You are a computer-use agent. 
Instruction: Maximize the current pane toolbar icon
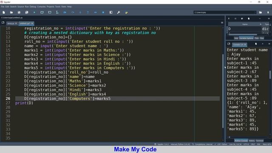pos(111,12)
